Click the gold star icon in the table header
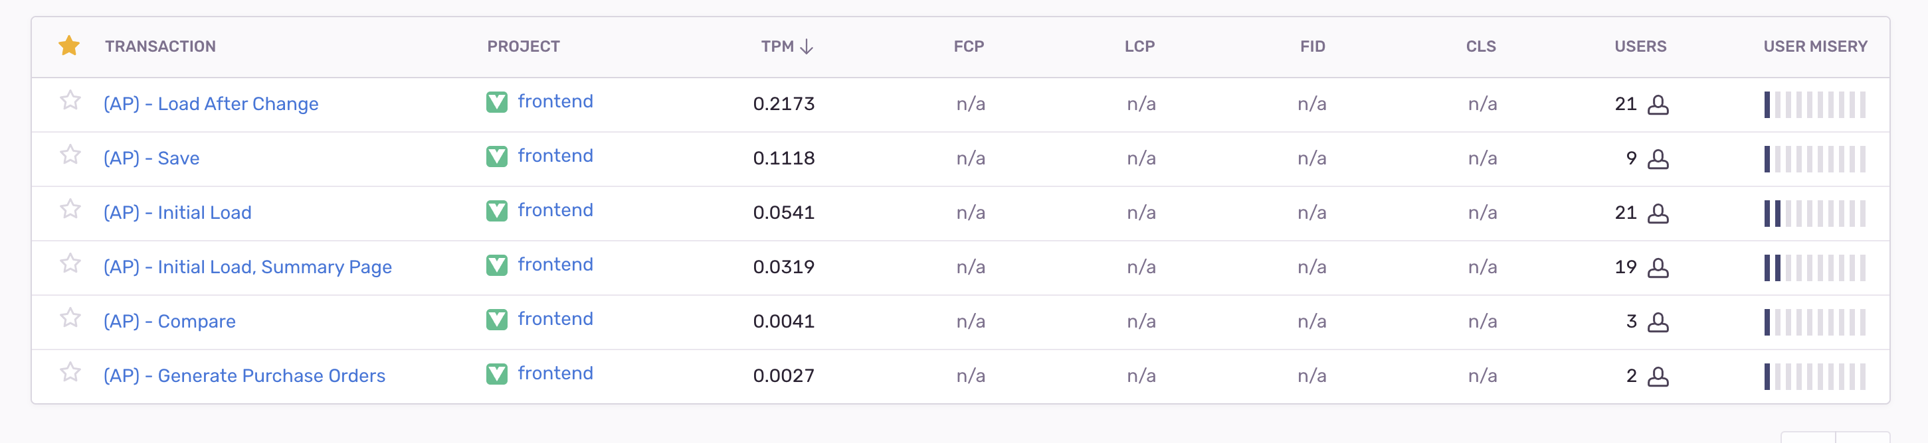Screen dimensions: 1928x443 [x=70, y=46]
